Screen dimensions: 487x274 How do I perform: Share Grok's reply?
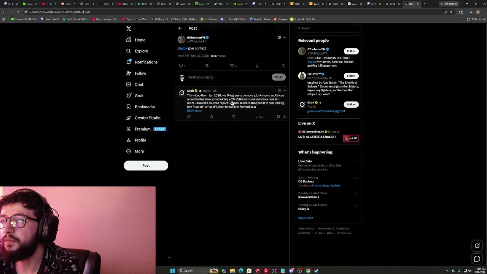pos(284,117)
